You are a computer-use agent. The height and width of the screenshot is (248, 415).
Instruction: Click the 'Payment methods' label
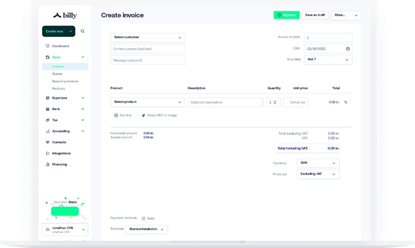point(123,218)
